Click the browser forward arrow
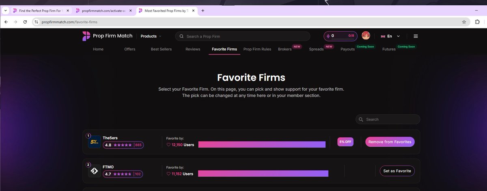The height and width of the screenshot is (191, 487). [x=16, y=22]
